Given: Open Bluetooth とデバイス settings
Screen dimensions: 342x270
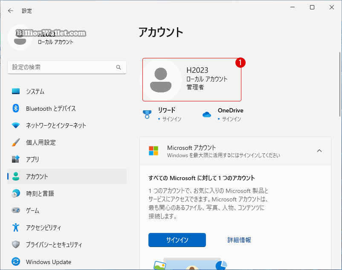Looking at the screenshot, I should click(x=67, y=108).
